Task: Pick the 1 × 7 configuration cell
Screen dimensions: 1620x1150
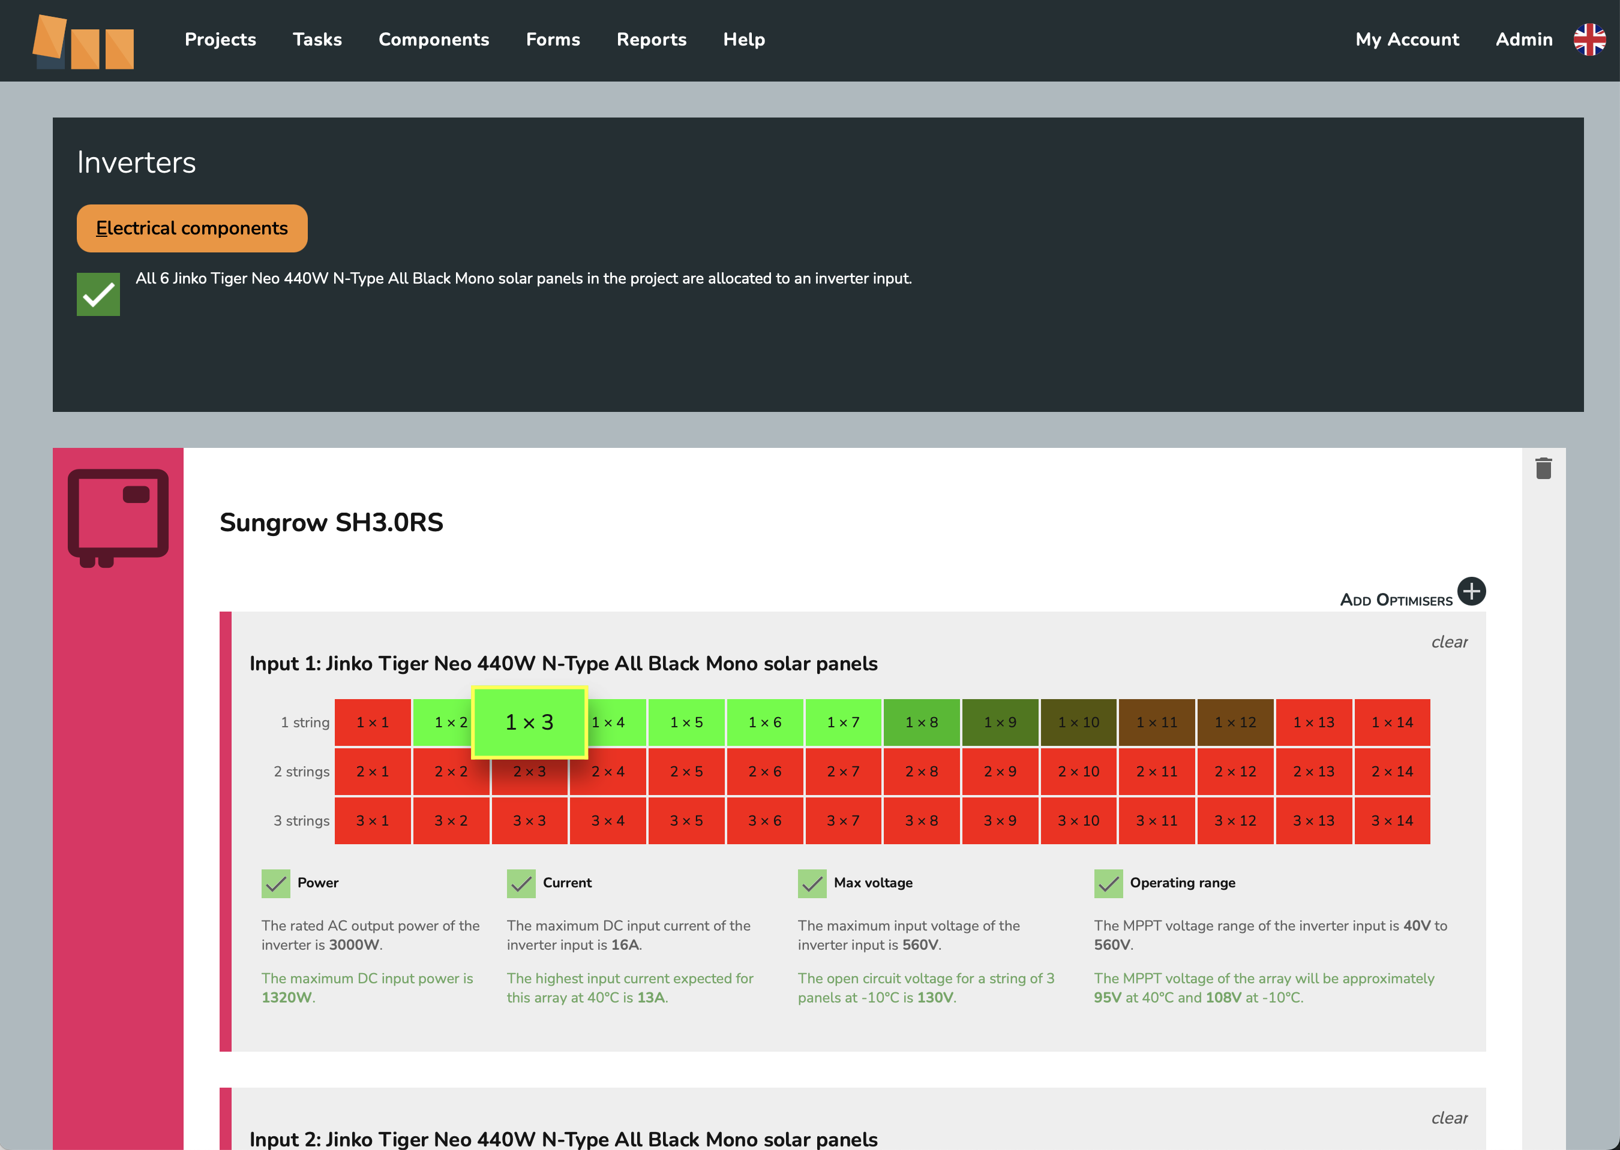Action: pyautogui.click(x=844, y=722)
